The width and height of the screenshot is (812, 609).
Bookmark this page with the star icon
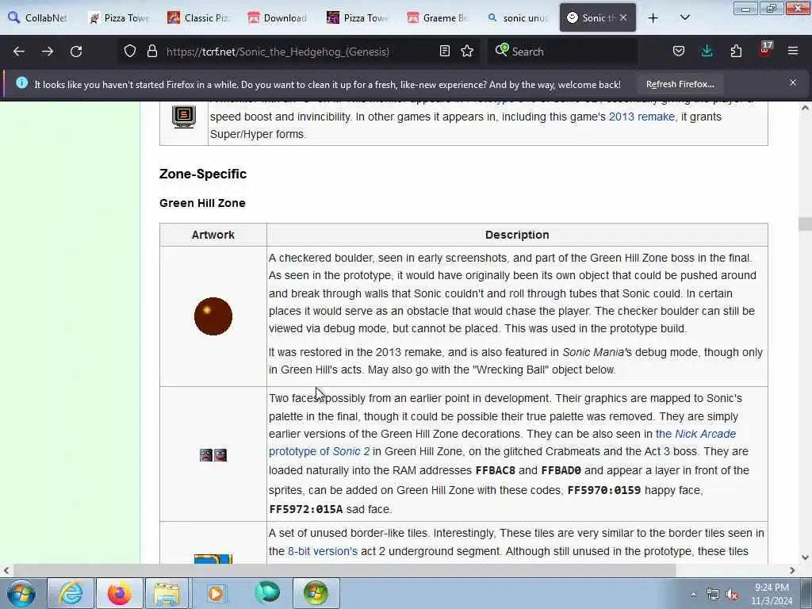pyautogui.click(x=467, y=52)
